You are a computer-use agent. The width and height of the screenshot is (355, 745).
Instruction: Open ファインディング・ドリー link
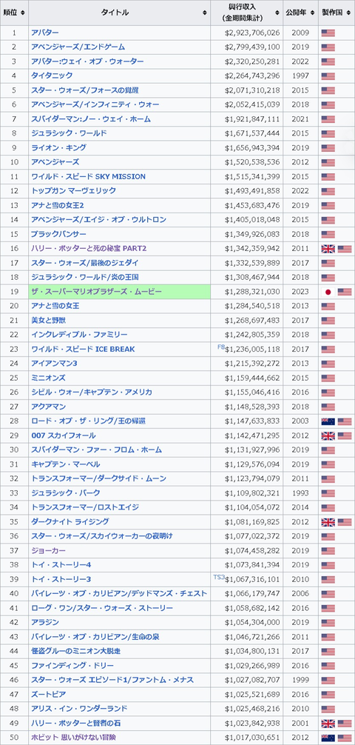(x=72, y=665)
